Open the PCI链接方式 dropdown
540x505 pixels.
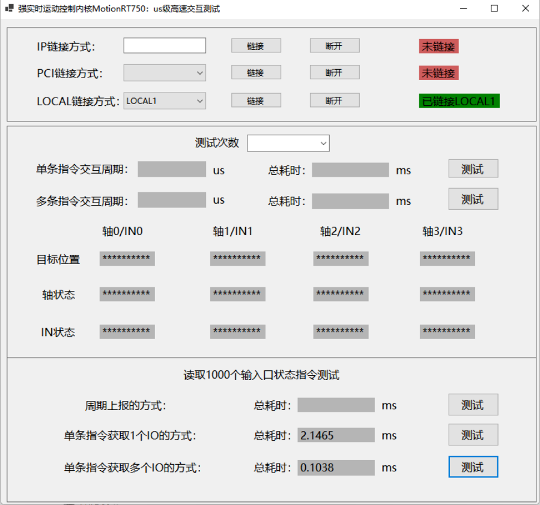[165, 73]
